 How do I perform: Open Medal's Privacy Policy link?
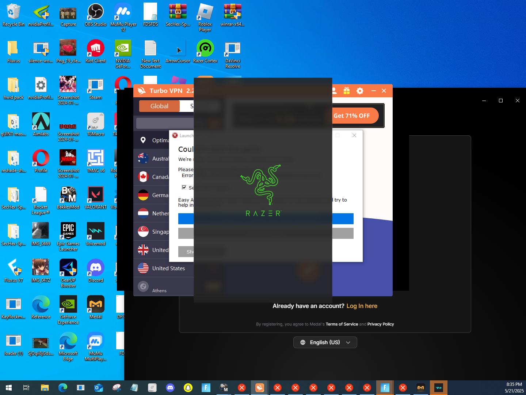pos(381,324)
